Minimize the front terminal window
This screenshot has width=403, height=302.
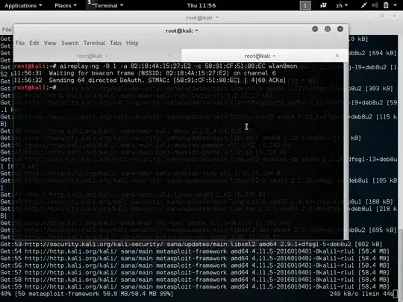click(x=315, y=29)
